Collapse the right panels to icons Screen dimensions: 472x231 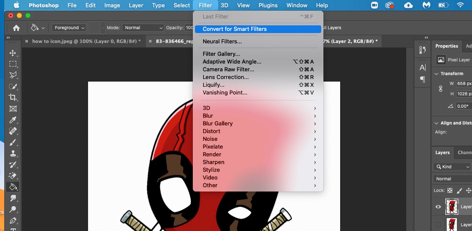[x=426, y=38]
